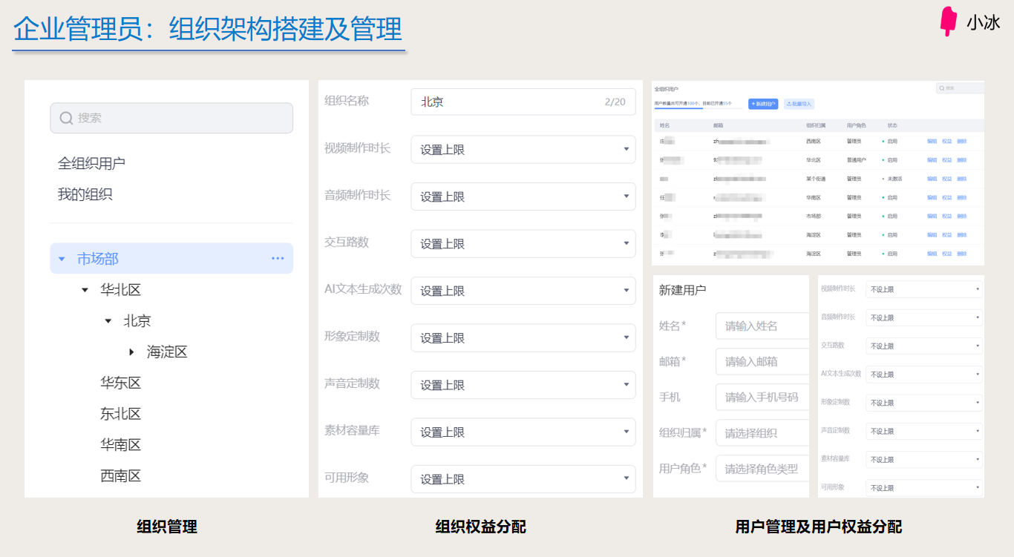Select the 西南区 tree item
The image size is (1014, 557).
(x=121, y=476)
